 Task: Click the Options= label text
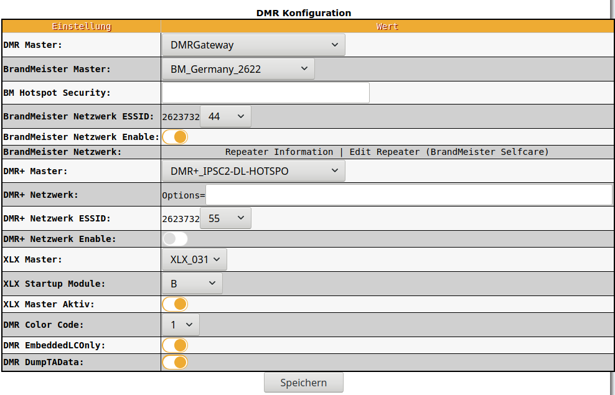coord(184,195)
